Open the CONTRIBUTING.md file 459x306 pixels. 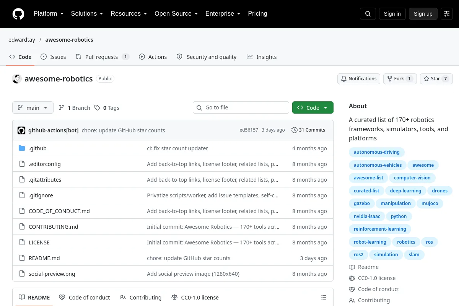click(54, 227)
